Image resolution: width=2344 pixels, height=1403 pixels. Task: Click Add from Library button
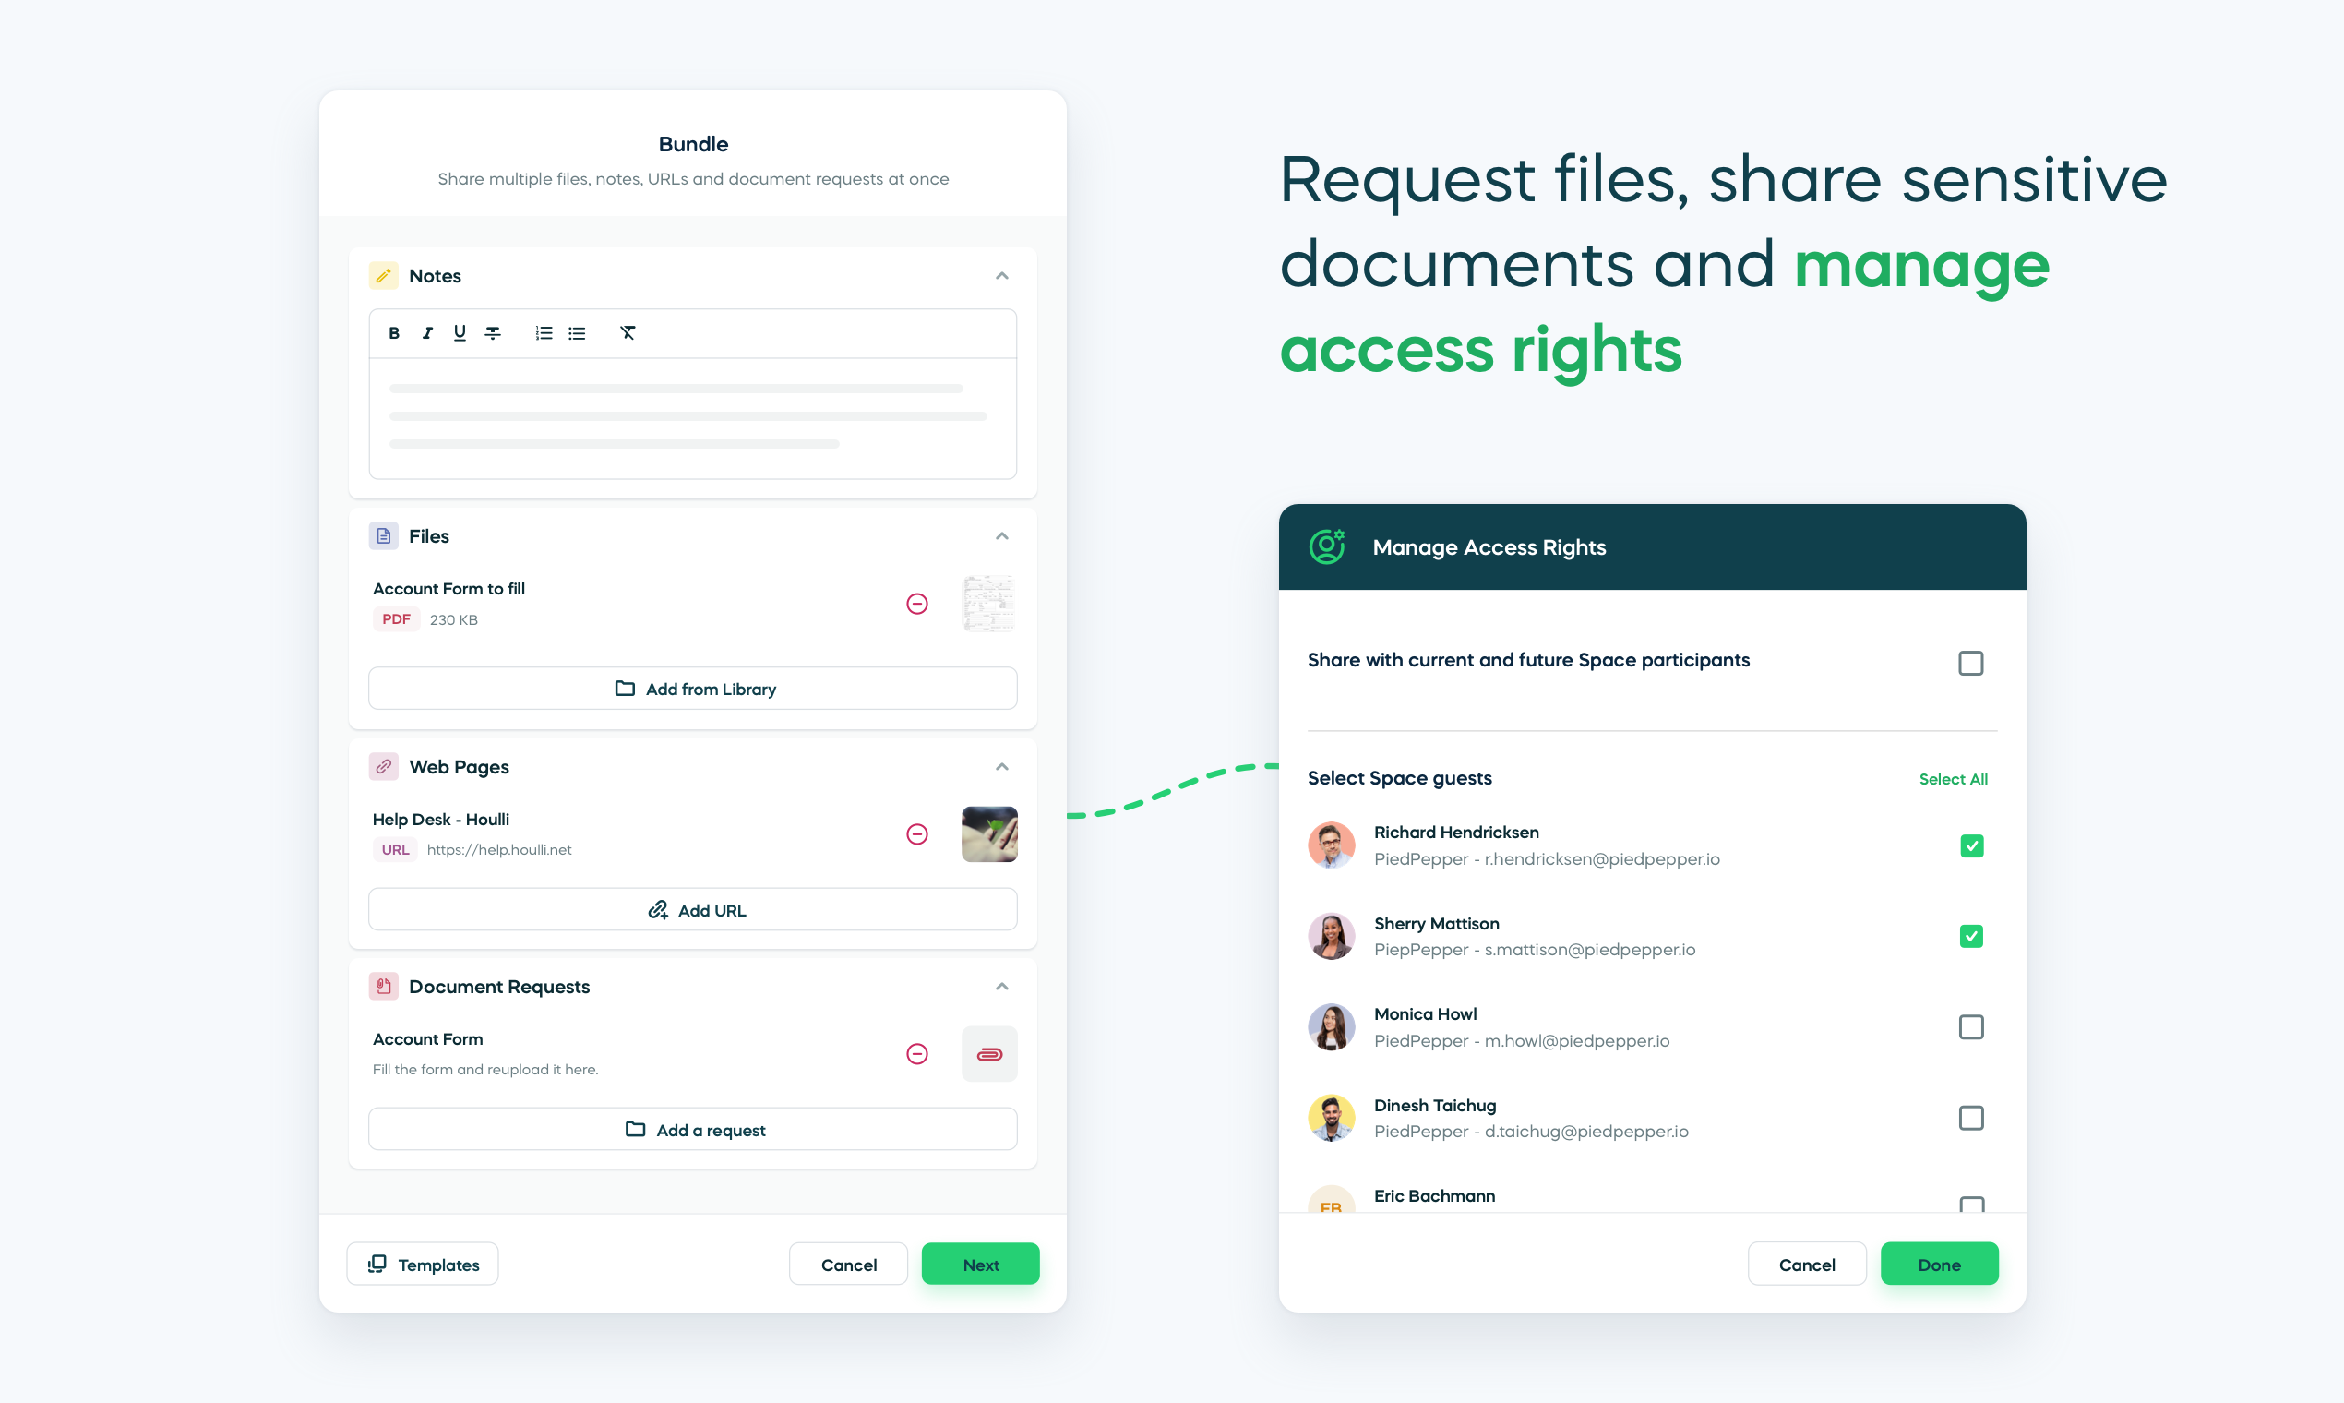(x=693, y=689)
